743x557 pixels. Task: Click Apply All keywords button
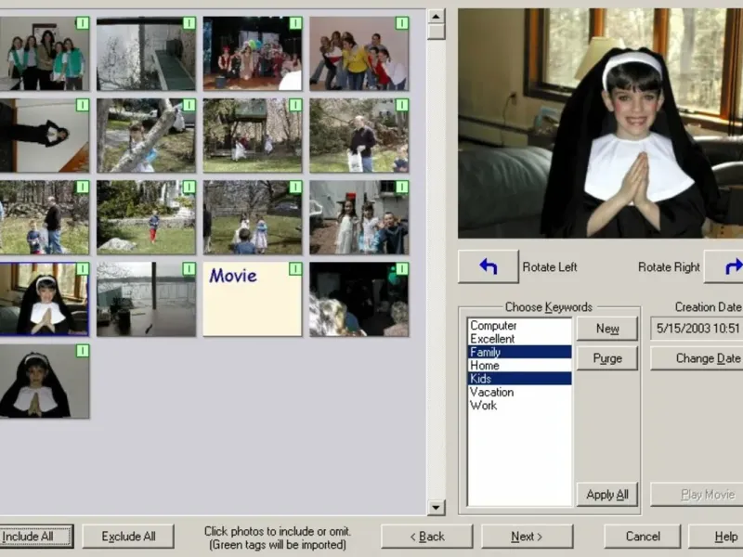tap(607, 495)
